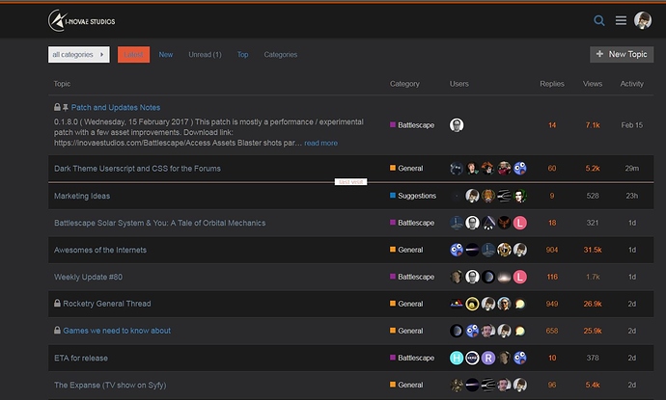666x400 pixels.
Task: Click the cyan H avatar in ETA for release row
Action: click(457, 358)
